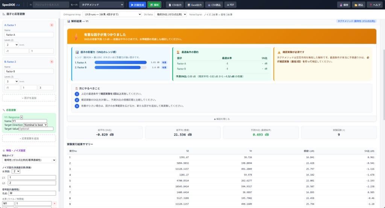Delete the M1 signal level row
The height and width of the screenshot is (208, 385).
[x=55, y=203]
